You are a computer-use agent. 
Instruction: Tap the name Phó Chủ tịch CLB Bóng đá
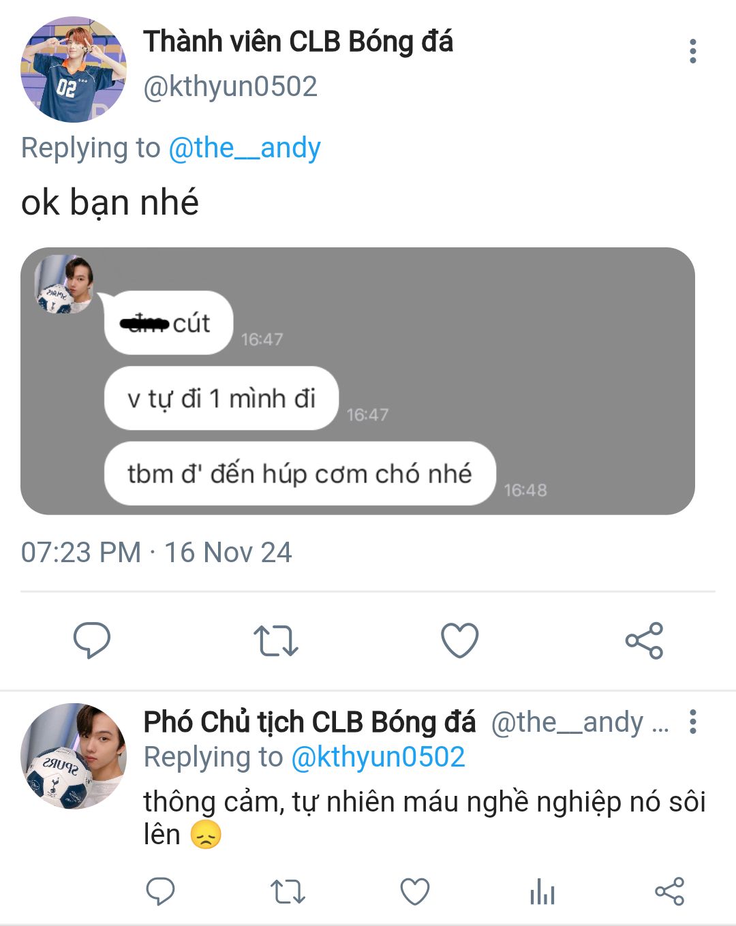pyautogui.click(x=309, y=722)
